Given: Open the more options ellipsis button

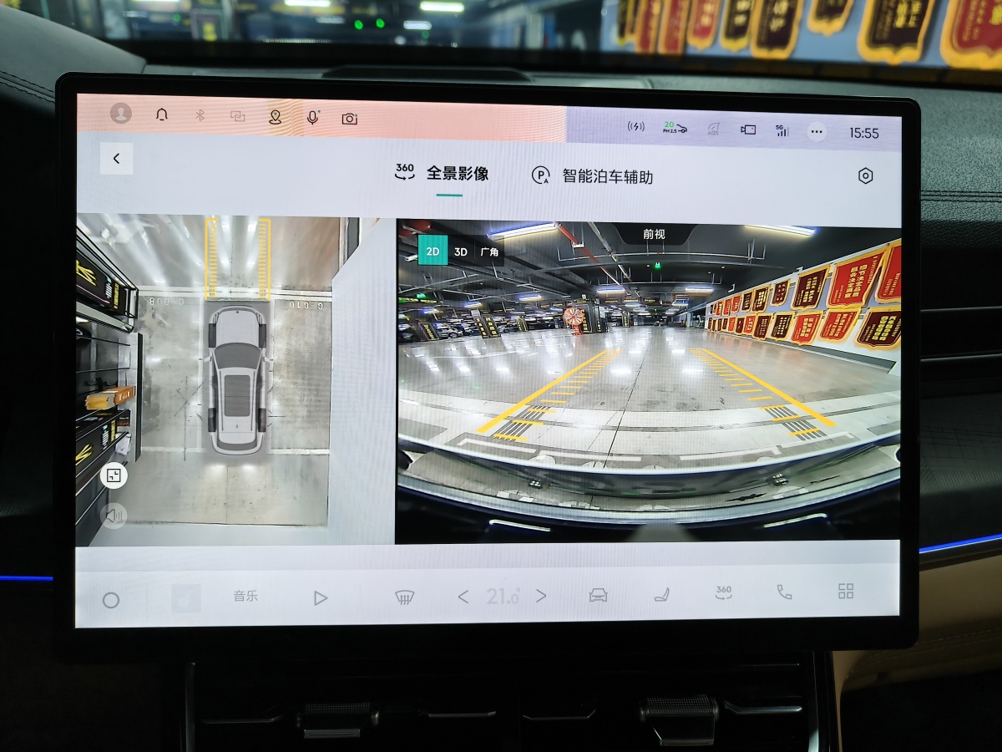Looking at the screenshot, I should [817, 132].
